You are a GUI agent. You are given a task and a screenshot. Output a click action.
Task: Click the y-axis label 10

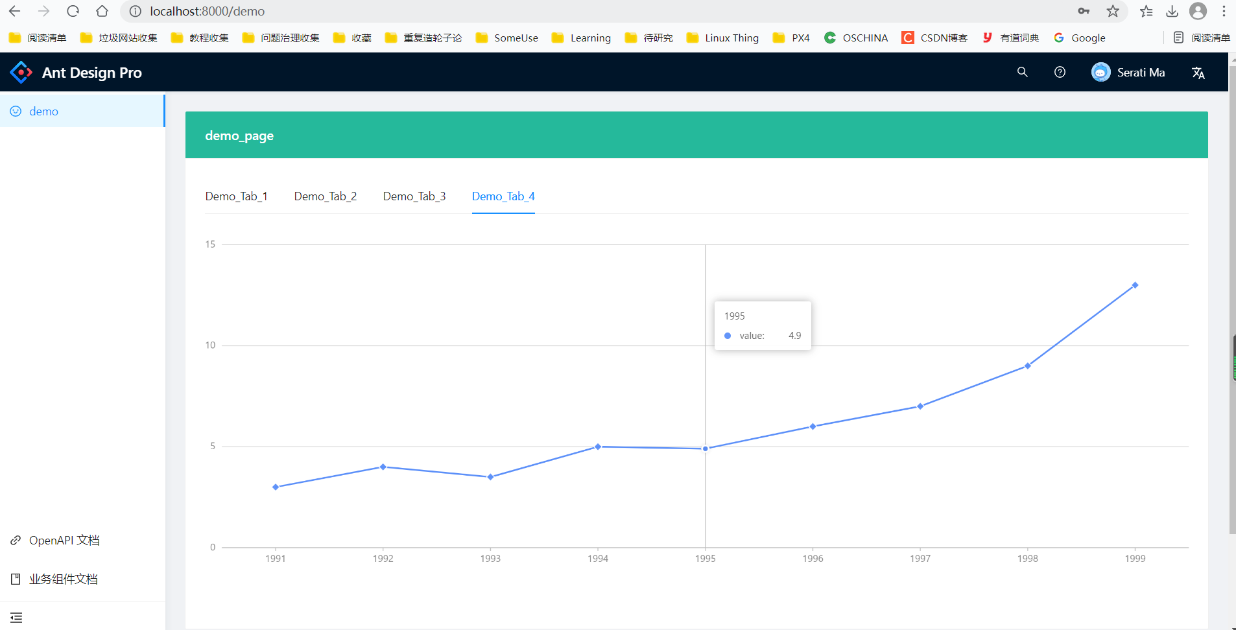210,345
